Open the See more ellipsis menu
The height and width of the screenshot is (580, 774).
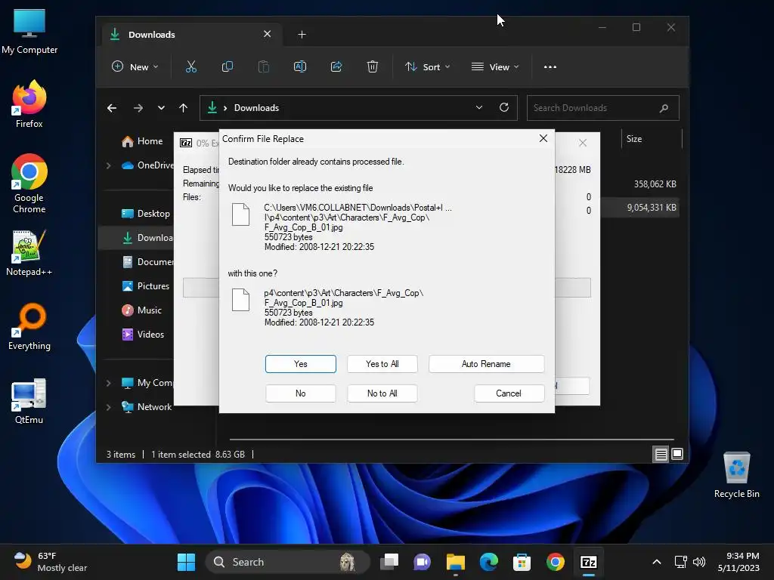(x=550, y=66)
